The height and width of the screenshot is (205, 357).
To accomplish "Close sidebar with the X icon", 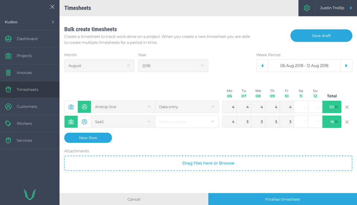I will click(52, 7).
